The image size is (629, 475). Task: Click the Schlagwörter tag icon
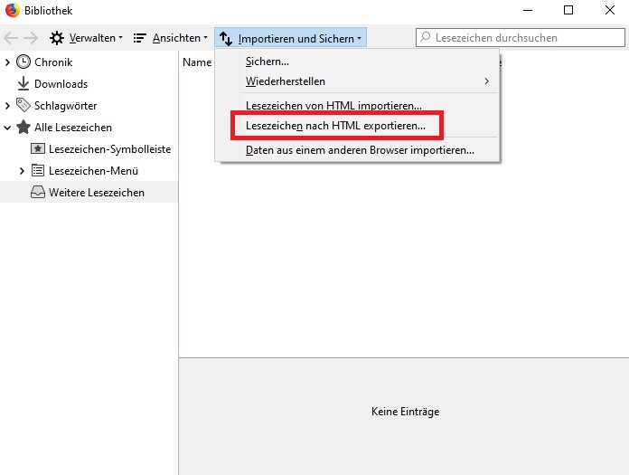pyautogui.click(x=23, y=106)
